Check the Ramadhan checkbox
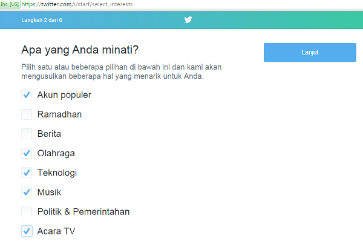Screen dimensions: 363x241 pos(27,114)
